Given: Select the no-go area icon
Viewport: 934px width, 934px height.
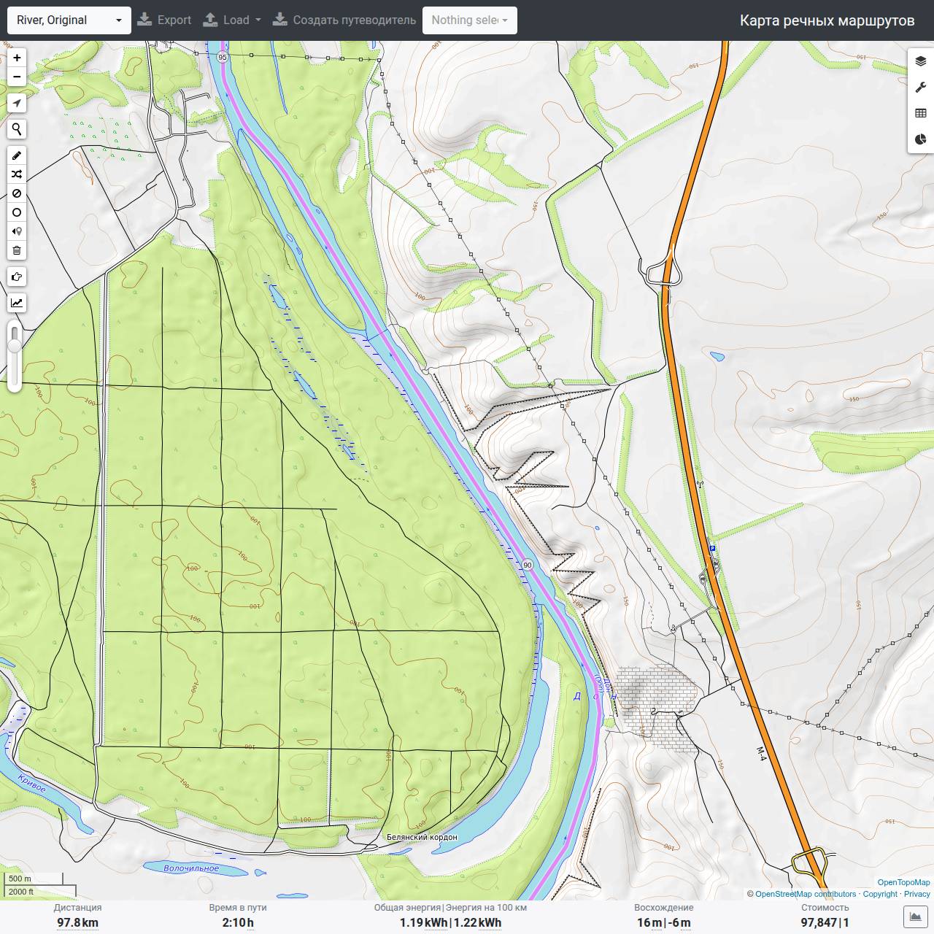Looking at the screenshot, I should (x=16, y=193).
